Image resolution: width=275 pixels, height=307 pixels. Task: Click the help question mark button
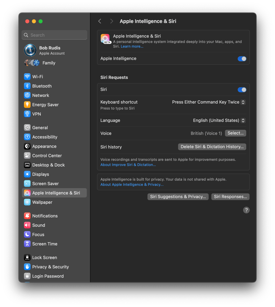246,210
